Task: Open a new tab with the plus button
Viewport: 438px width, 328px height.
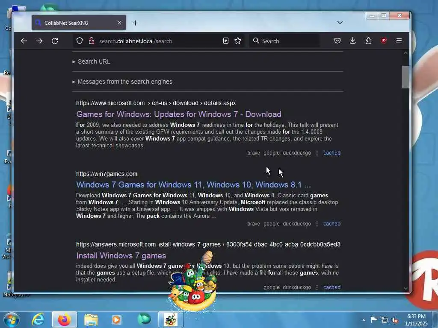Action: [x=135, y=23]
